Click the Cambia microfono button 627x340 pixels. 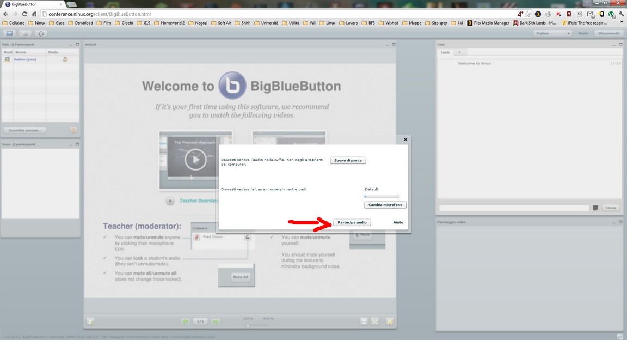click(385, 205)
